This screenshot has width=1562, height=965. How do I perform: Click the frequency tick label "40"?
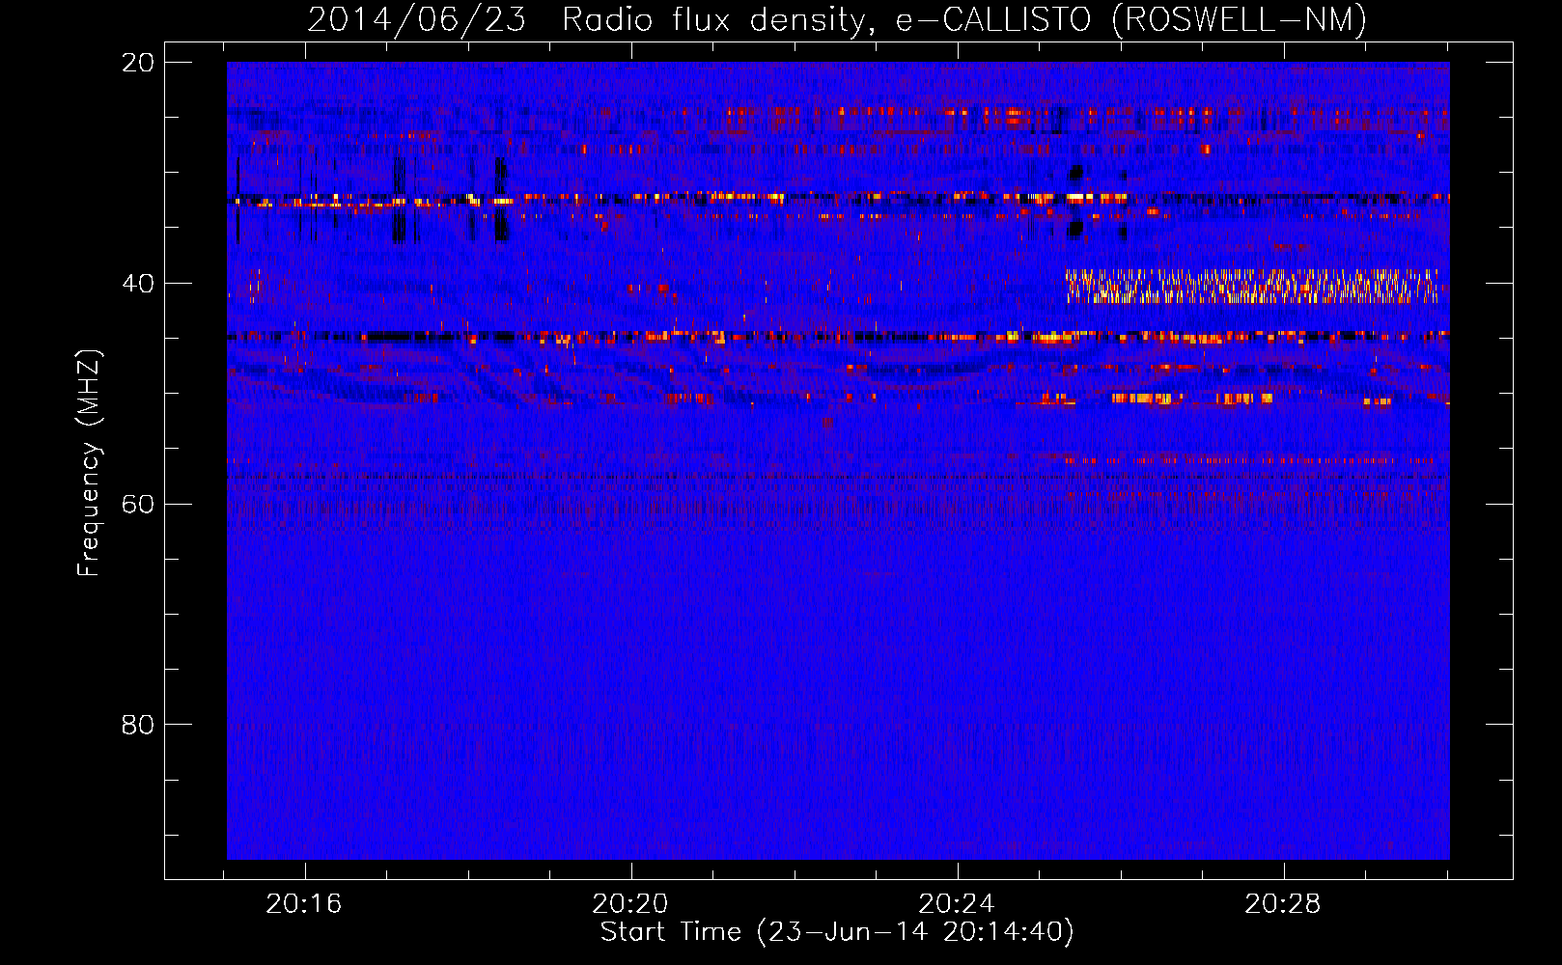[x=138, y=284]
